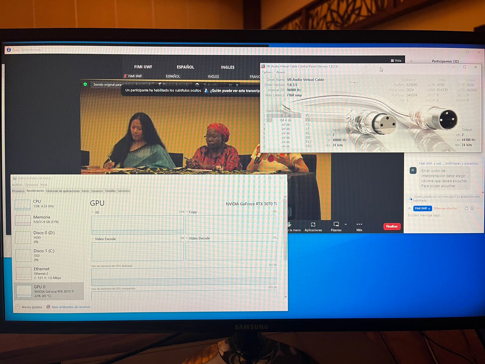Expand the 3D engine dropdown in GPU view
Viewport: 485px width, 364px height.
coord(93,212)
